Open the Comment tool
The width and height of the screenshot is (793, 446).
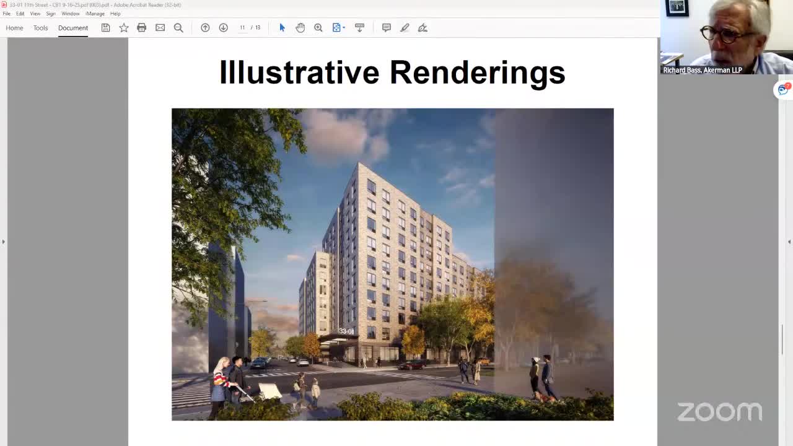(x=386, y=27)
